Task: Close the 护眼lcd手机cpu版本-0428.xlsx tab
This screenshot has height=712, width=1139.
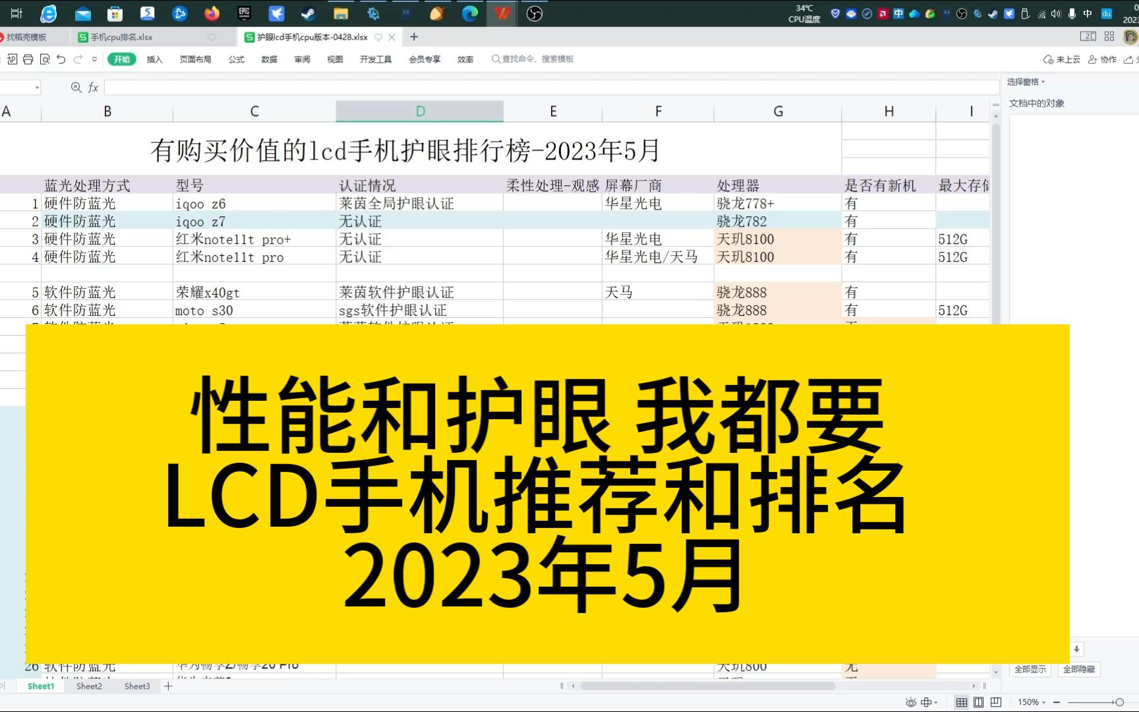Action: [392, 37]
